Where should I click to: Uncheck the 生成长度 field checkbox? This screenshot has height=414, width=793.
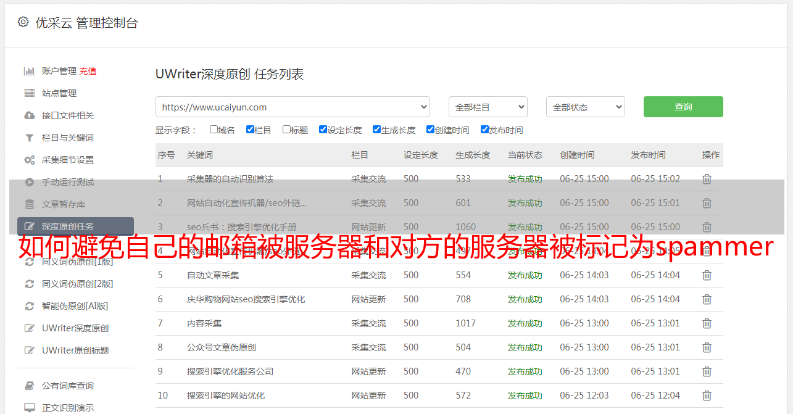[x=376, y=130]
